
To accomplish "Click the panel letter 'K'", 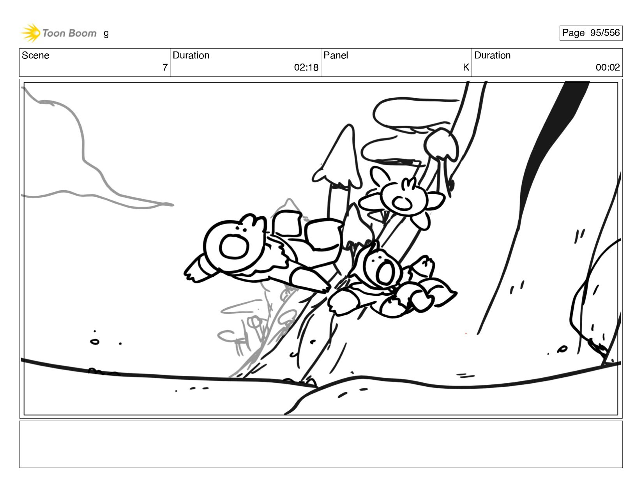I will click(x=466, y=67).
